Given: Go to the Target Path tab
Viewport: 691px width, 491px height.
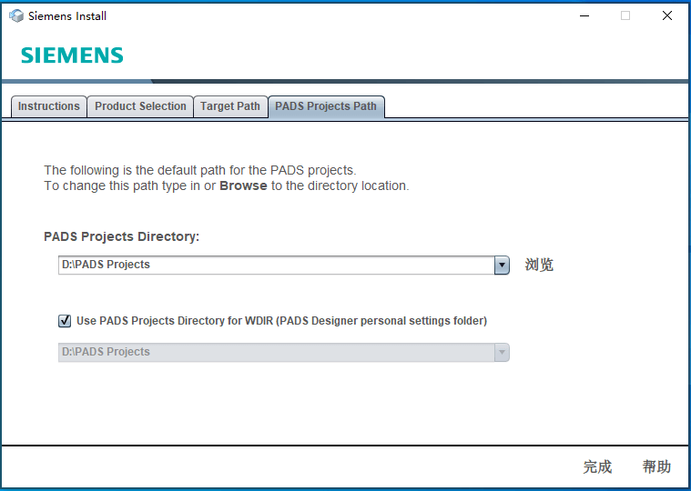Looking at the screenshot, I should click(x=230, y=106).
